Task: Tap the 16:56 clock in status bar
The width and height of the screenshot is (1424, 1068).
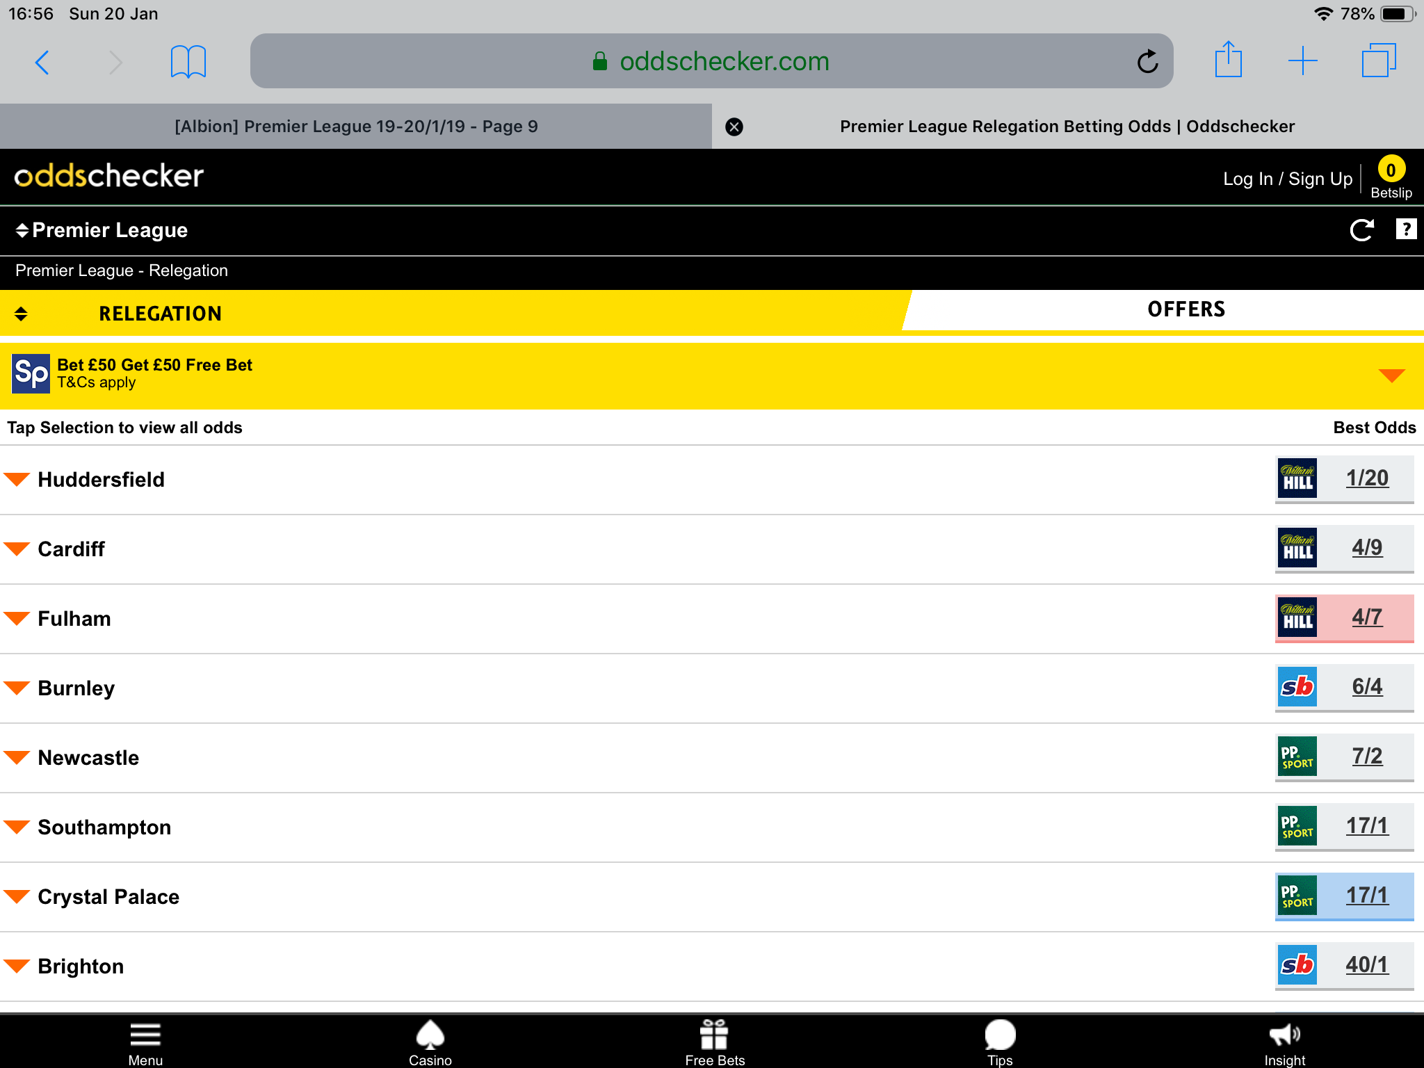Action: point(31,14)
